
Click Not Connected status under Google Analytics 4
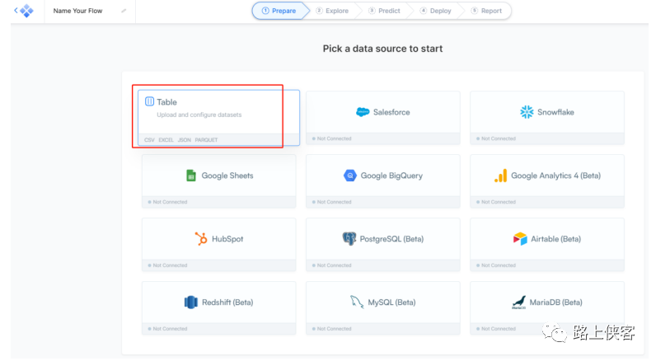496,202
